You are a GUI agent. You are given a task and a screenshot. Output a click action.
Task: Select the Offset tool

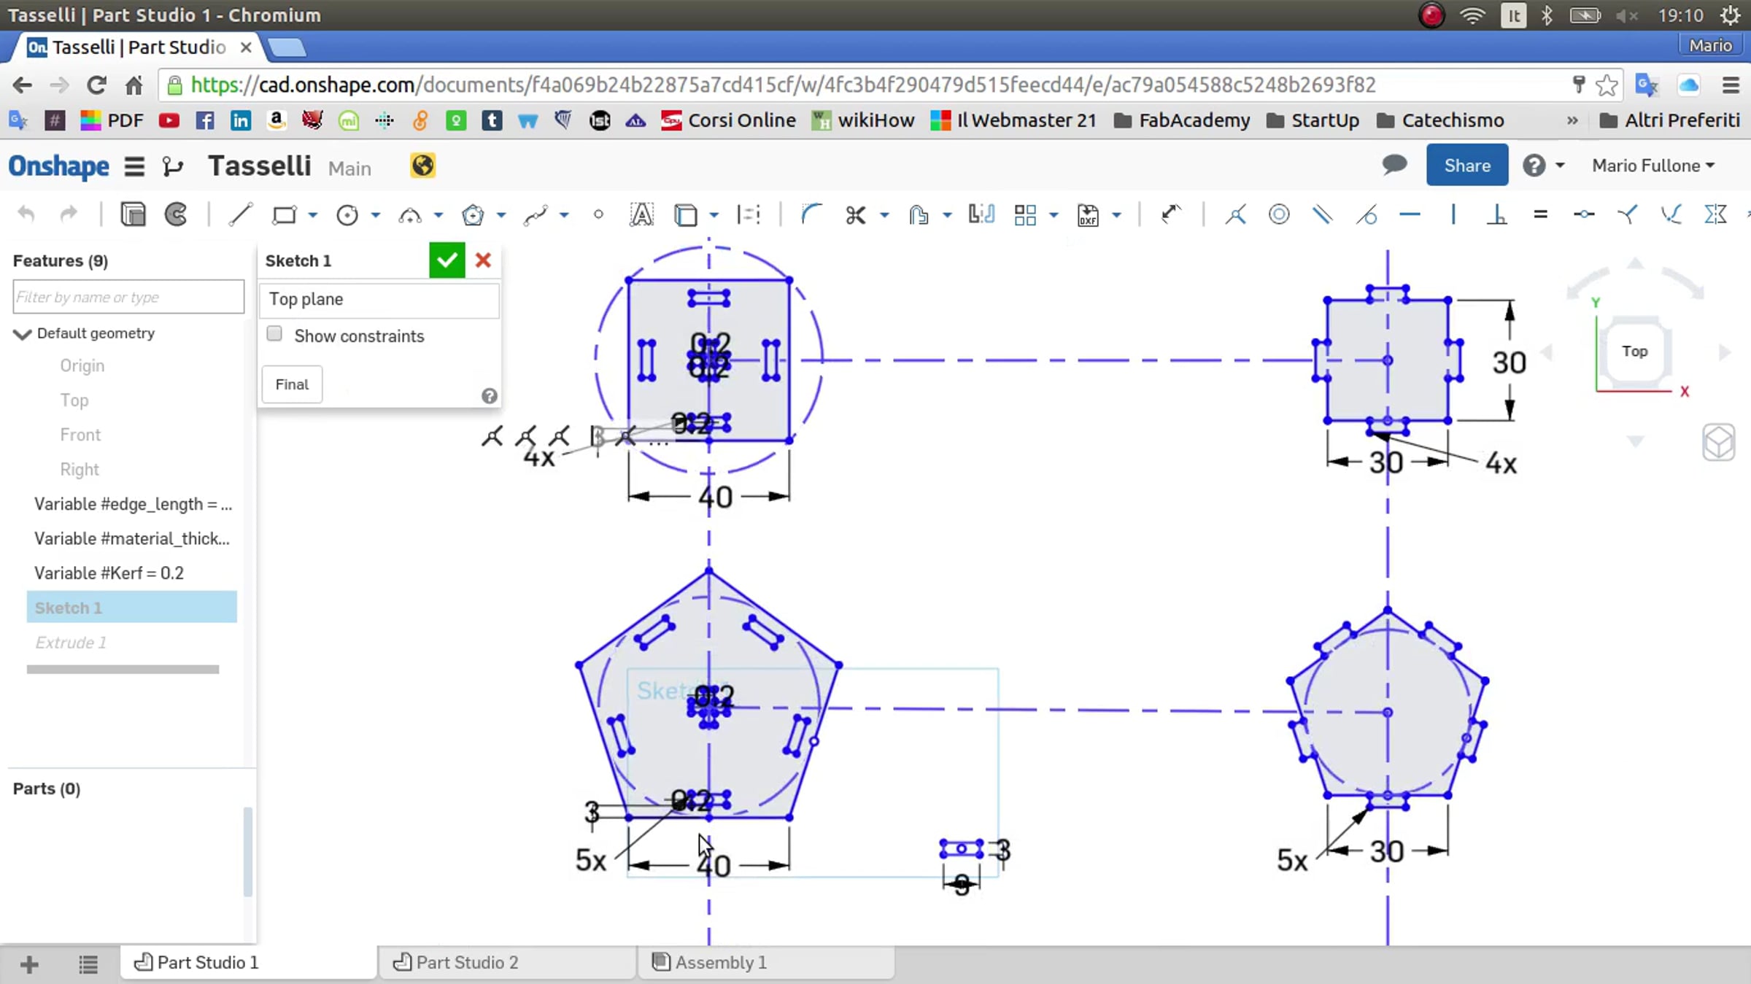pyautogui.click(x=919, y=214)
